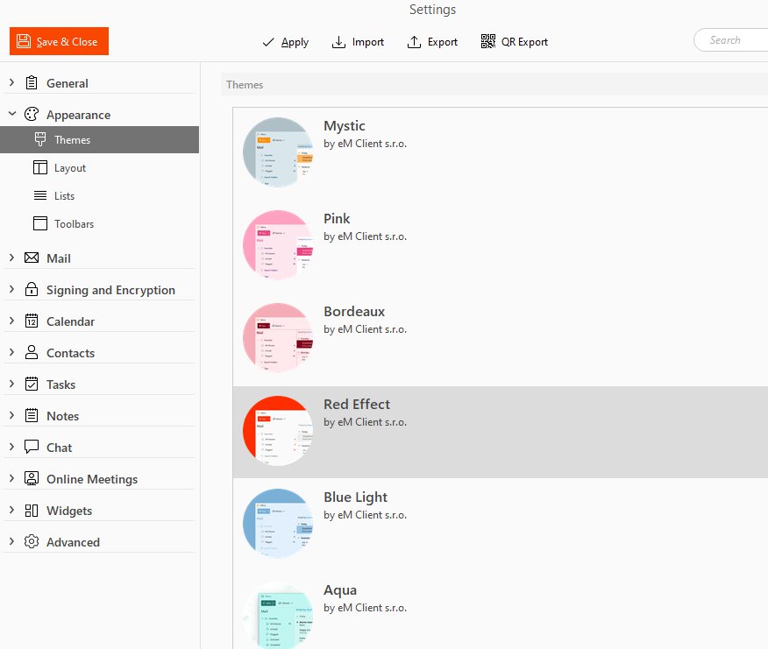The width and height of the screenshot is (768, 649).
Task: Click the Advanced gear icon
Action: click(32, 542)
